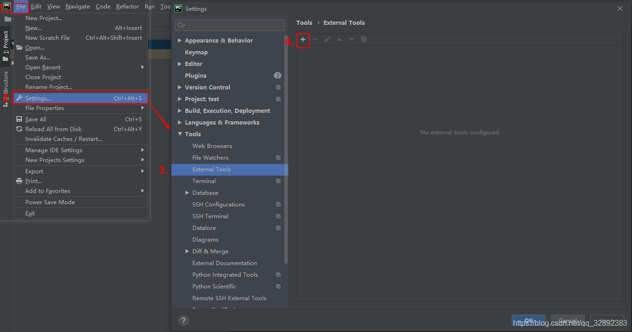Image resolution: width=632 pixels, height=332 pixels.
Task: Open the View menu
Action: tap(53, 7)
